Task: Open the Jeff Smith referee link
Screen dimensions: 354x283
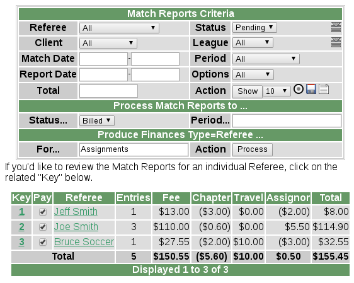Action: (76, 212)
